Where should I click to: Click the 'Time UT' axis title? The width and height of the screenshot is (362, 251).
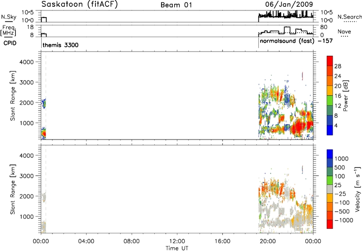tap(177, 248)
